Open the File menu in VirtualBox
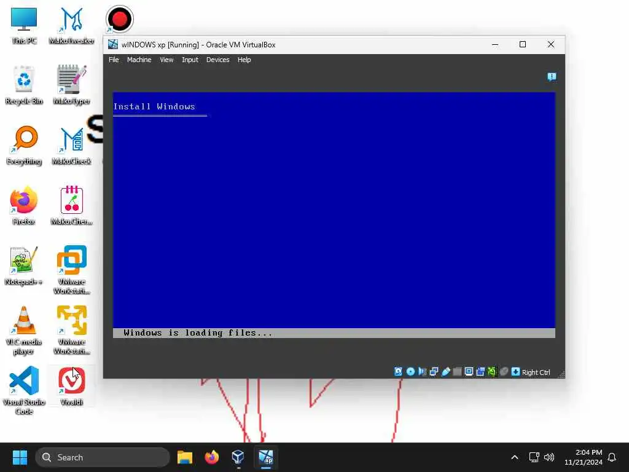Image resolution: width=629 pixels, height=472 pixels. (x=114, y=60)
